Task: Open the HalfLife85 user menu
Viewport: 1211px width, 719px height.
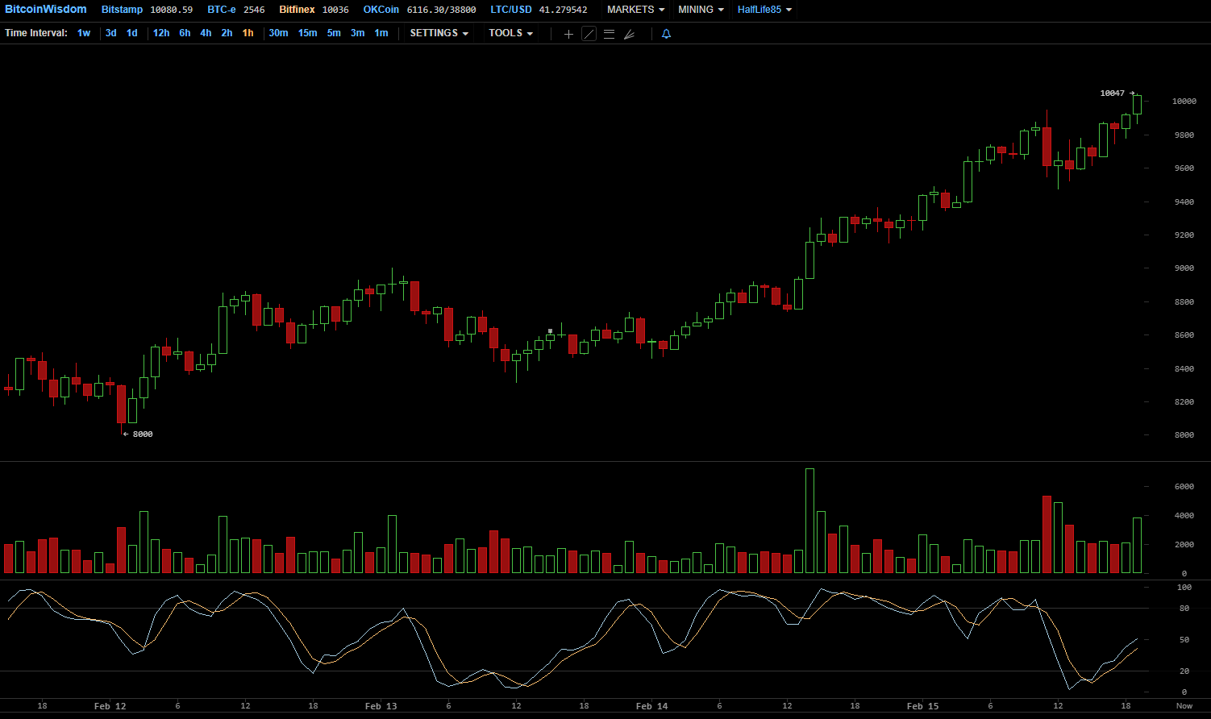Action: click(764, 10)
